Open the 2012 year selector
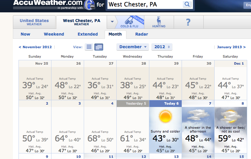 click(162, 47)
